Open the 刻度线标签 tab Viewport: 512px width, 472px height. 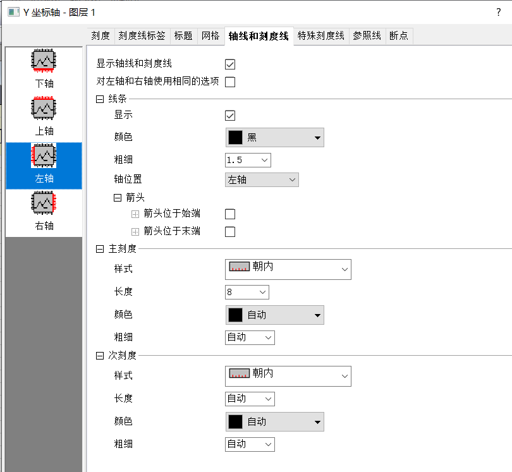[142, 36]
